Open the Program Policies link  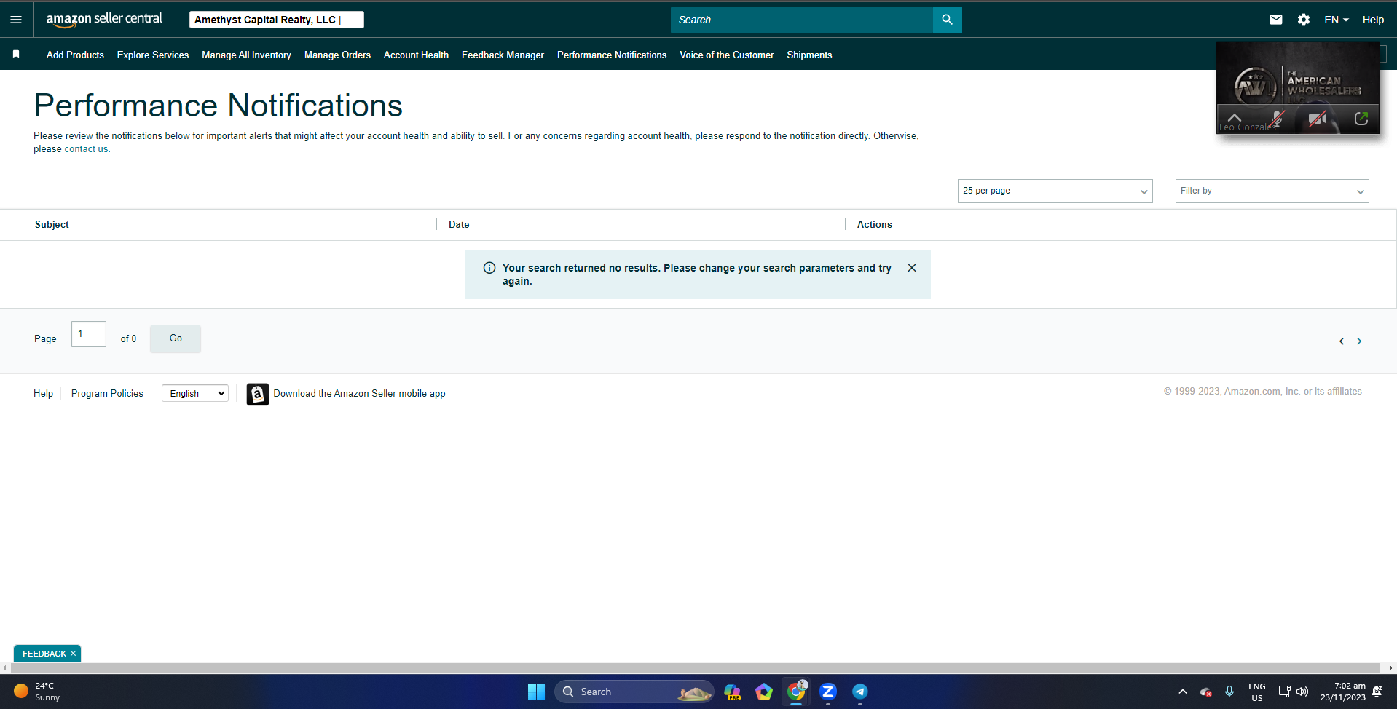coord(107,394)
